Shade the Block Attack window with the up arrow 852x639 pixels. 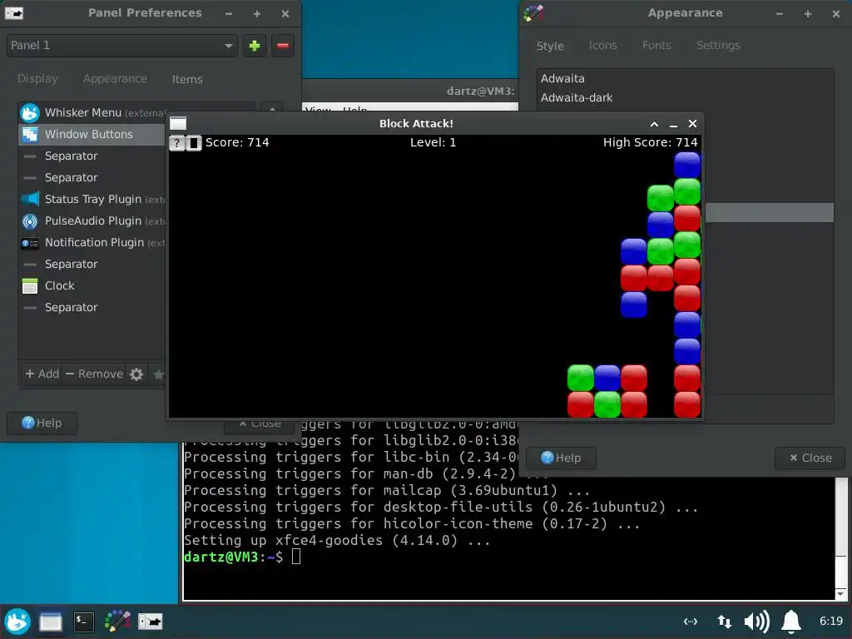tap(654, 124)
